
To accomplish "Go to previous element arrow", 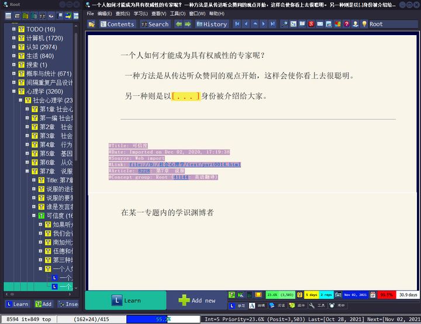I will pos(246,24).
